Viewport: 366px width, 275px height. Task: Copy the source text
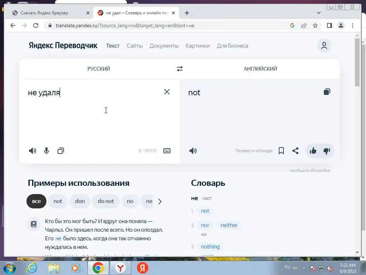pyautogui.click(x=61, y=151)
